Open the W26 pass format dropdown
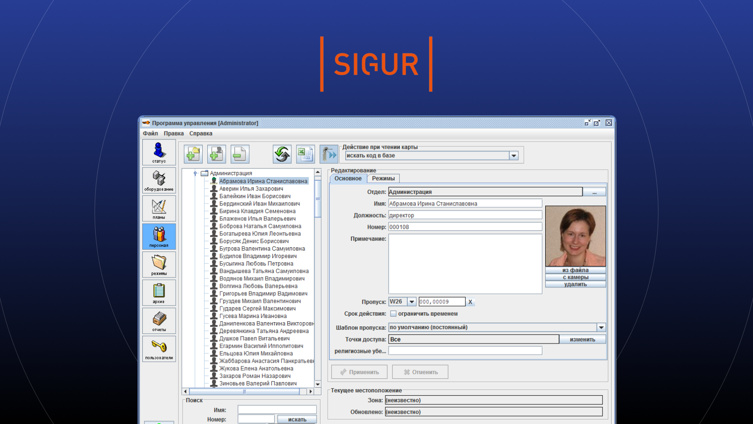The height and width of the screenshot is (424, 753). pos(412,301)
